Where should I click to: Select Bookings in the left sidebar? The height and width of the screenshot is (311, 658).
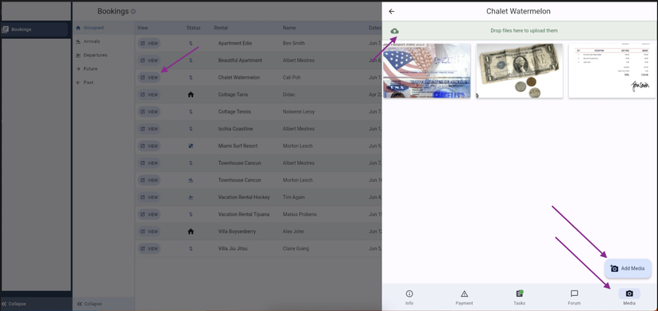click(34, 30)
